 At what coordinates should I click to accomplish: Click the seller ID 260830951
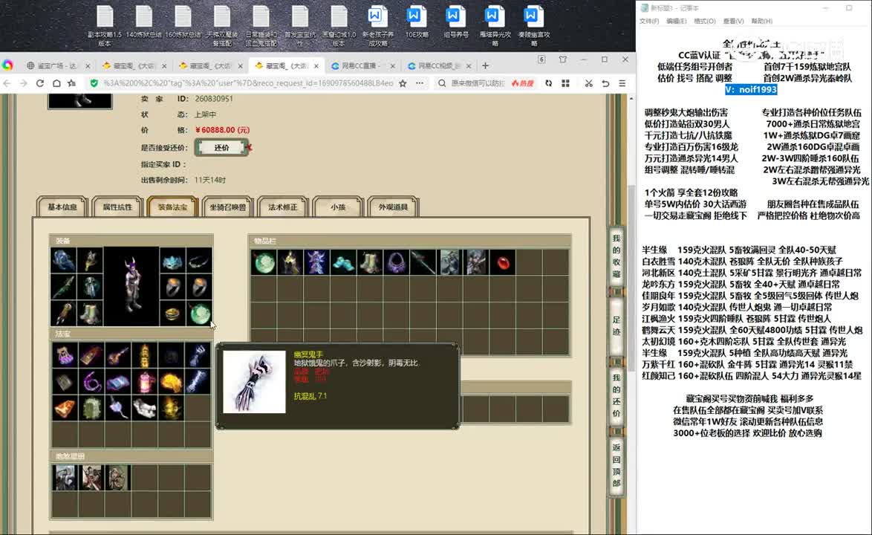coord(214,98)
